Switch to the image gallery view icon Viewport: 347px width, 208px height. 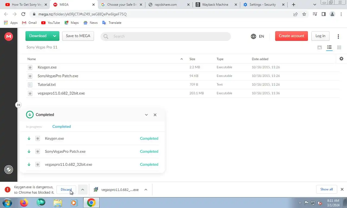point(320,47)
